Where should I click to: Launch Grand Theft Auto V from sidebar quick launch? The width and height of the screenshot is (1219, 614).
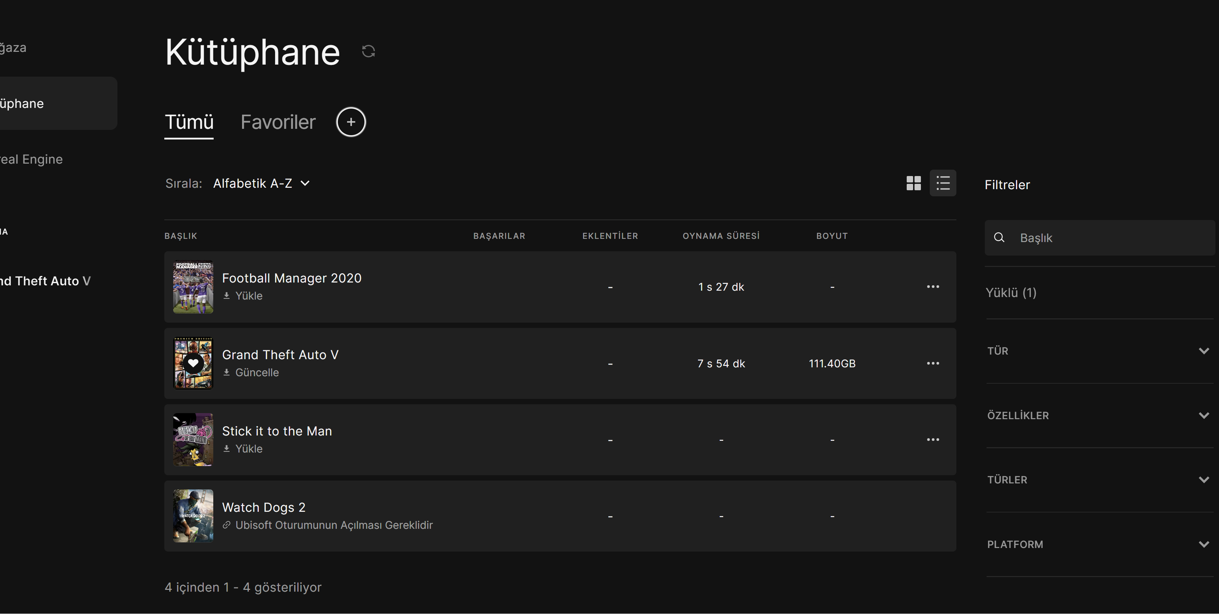[x=45, y=281]
